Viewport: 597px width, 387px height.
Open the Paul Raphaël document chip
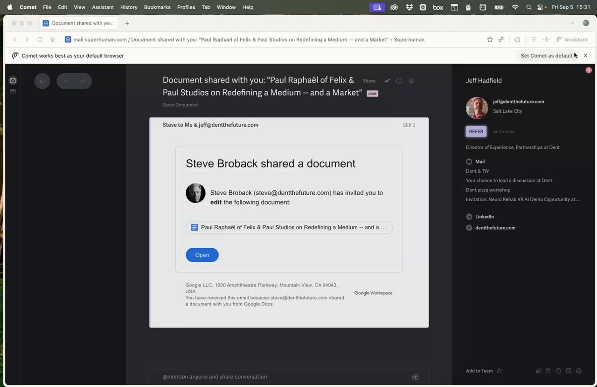coord(289,227)
